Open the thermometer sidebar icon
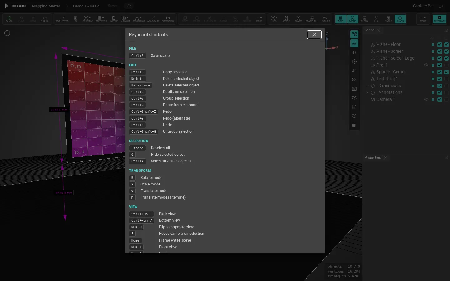The height and width of the screenshot is (281, 450). pyautogui.click(x=354, y=71)
